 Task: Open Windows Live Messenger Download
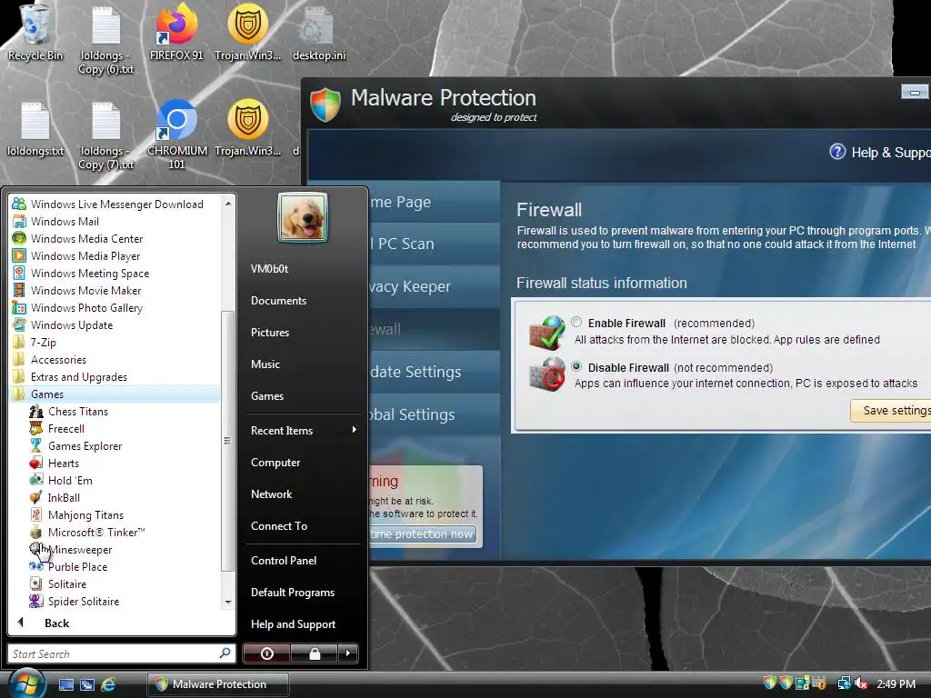117,204
